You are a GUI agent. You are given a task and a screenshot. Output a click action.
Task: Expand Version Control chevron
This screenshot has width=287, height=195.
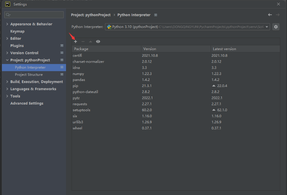7,53
